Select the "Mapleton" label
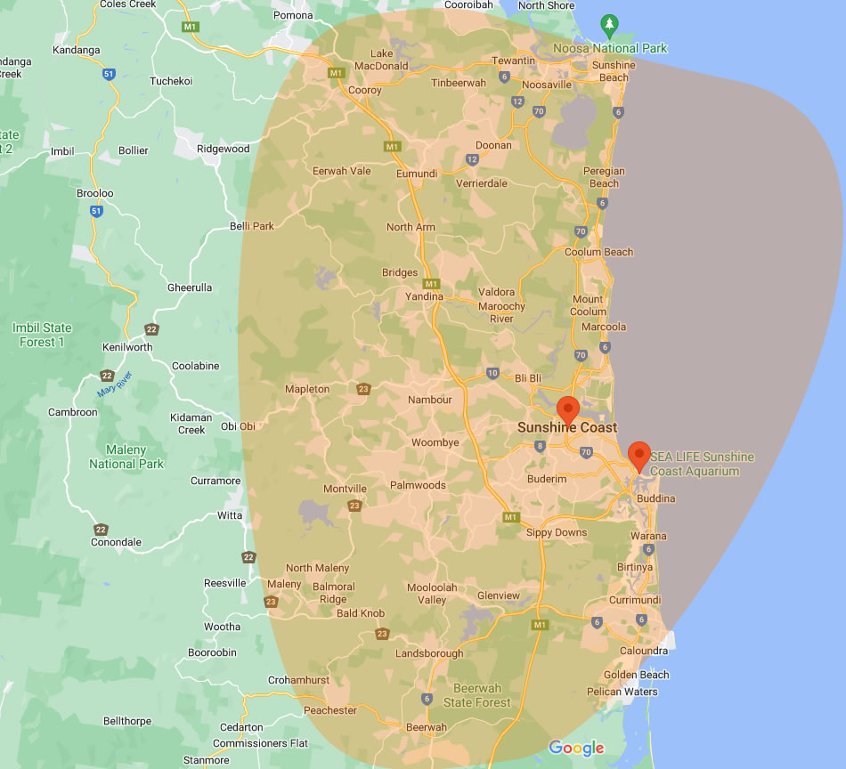This screenshot has width=846, height=769. coord(307,389)
